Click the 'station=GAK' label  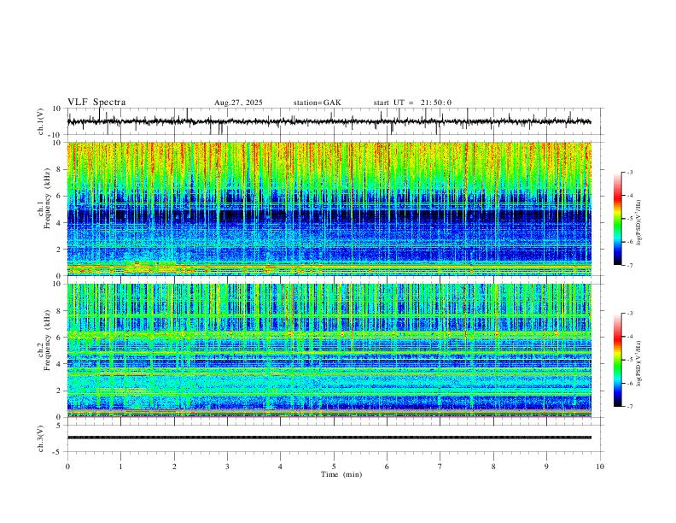[318, 103]
